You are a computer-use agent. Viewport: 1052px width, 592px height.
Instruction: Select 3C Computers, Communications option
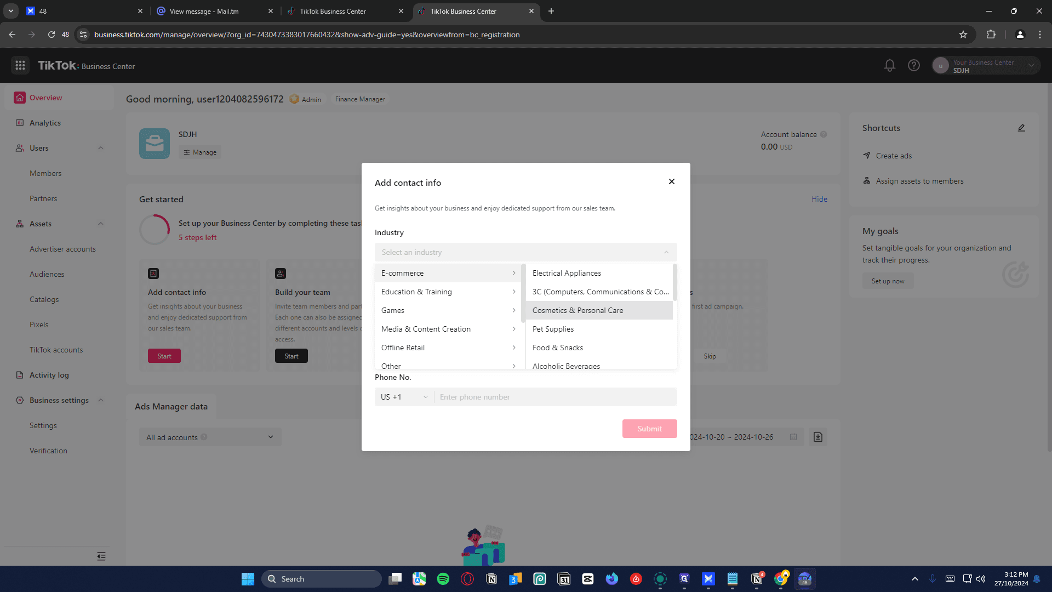(599, 292)
